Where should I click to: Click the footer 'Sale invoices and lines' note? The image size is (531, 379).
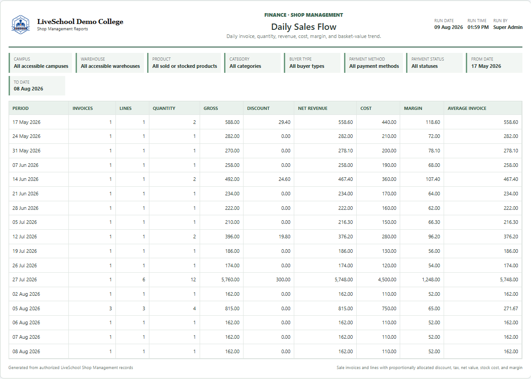pyautogui.click(x=430, y=368)
